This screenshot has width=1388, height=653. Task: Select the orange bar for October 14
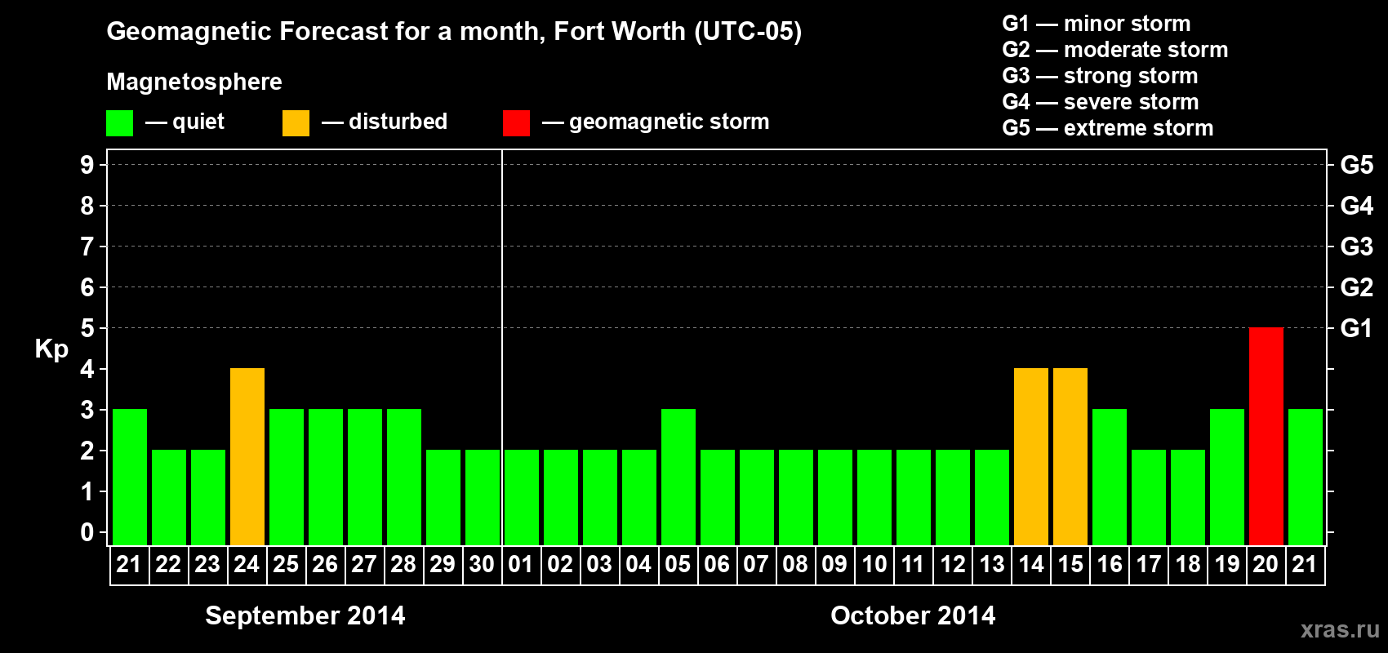(x=1031, y=457)
